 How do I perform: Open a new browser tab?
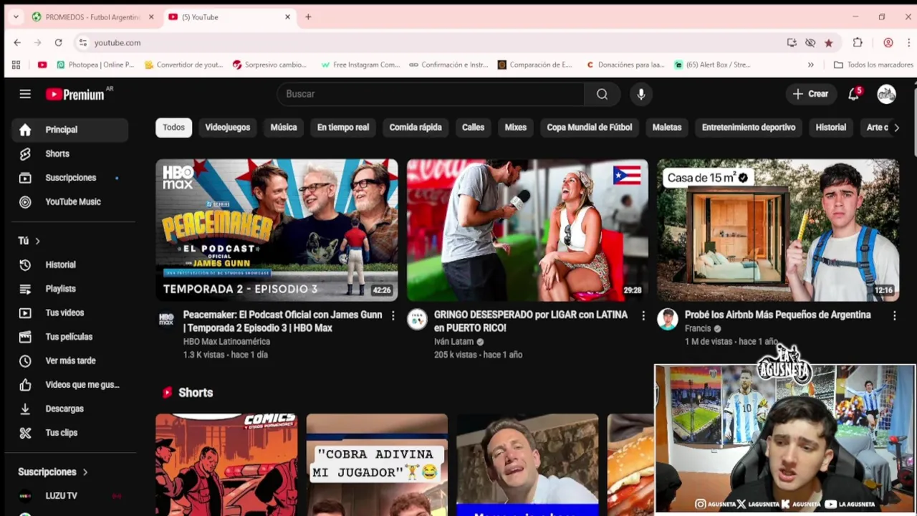[x=308, y=16]
